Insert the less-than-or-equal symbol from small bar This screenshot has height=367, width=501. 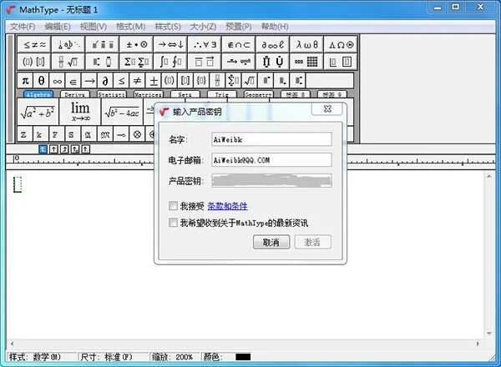coord(121,80)
